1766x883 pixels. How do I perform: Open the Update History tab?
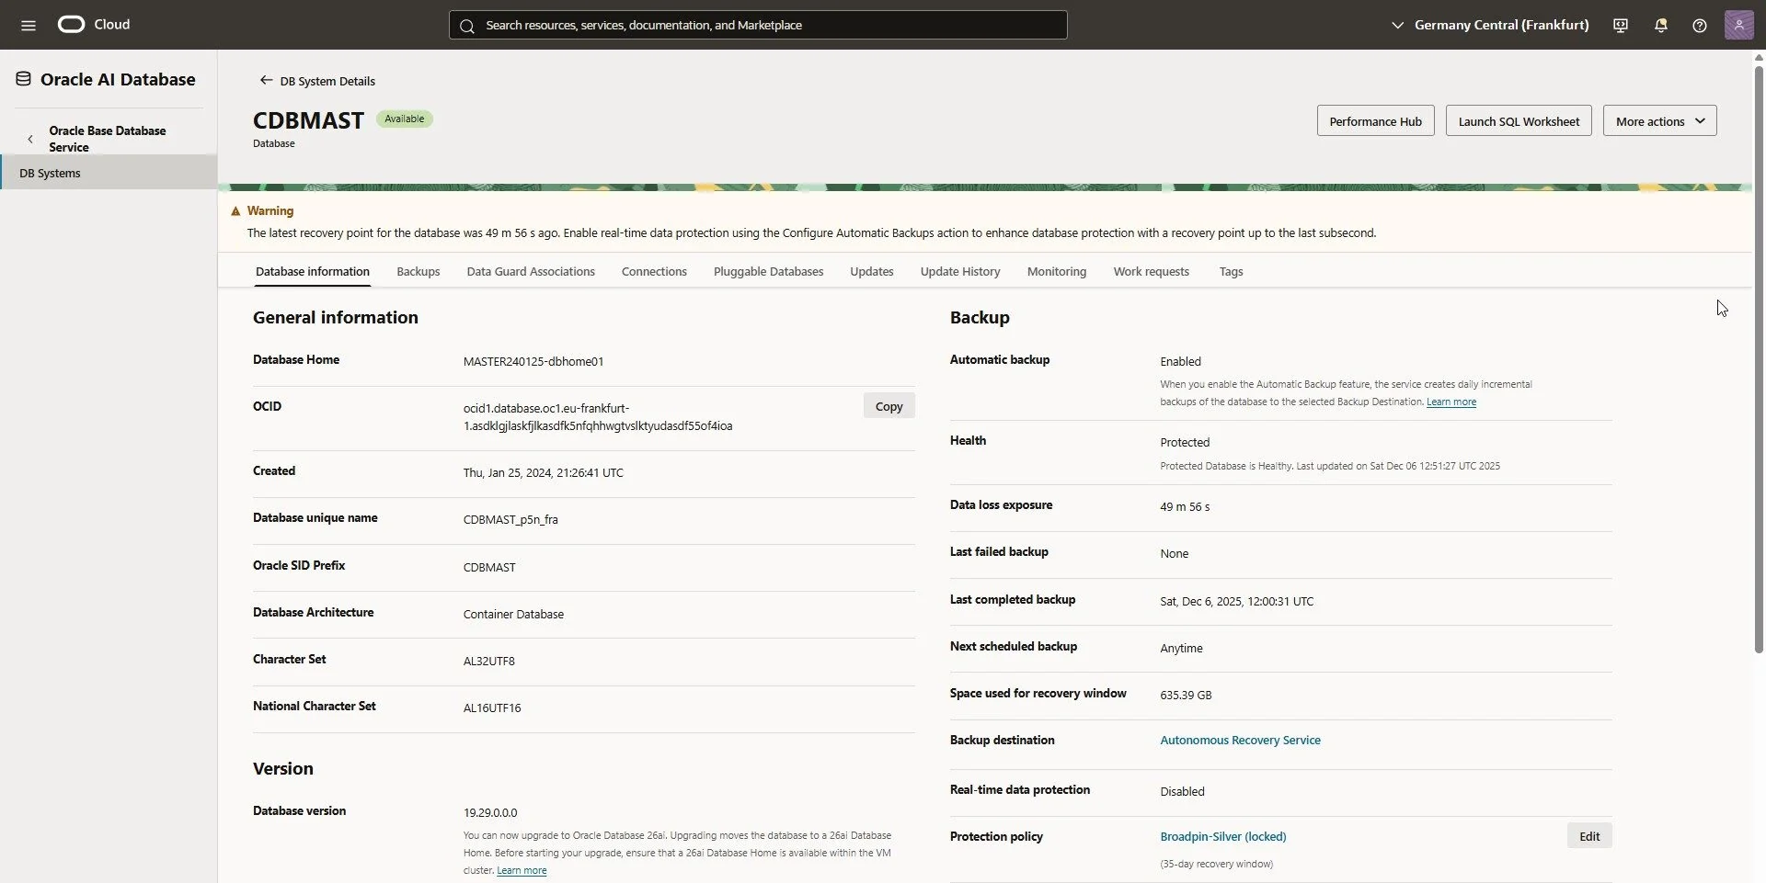point(960,271)
